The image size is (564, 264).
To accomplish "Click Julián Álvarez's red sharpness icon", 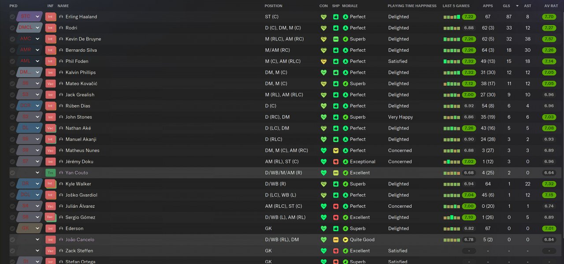I will pos(336,206).
